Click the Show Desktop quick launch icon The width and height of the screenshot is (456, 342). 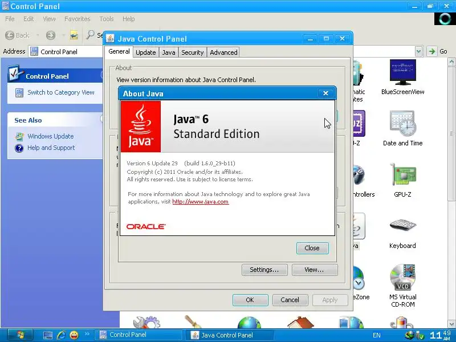[x=48, y=335]
